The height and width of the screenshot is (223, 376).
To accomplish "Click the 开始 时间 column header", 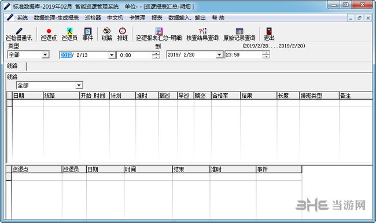I will click(94, 96).
